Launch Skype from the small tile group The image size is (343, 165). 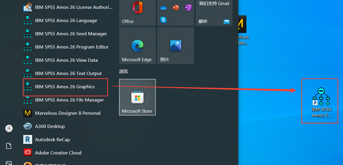pyautogui.click(x=164, y=20)
